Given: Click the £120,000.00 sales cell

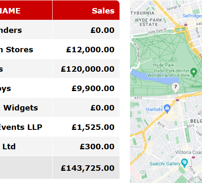Looking at the screenshot, I should point(86,69).
